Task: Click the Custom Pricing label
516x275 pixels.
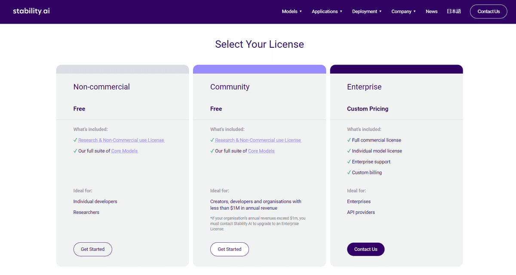Action: [368, 109]
